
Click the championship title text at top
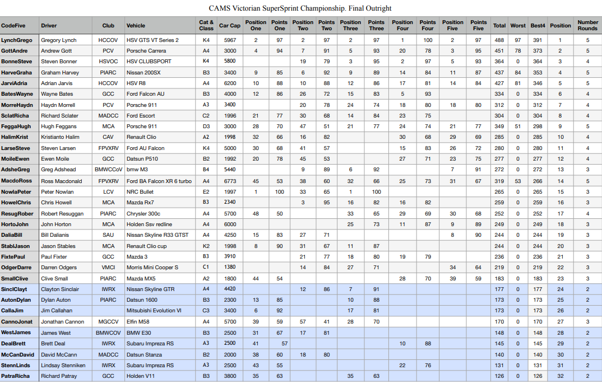[300, 8]
